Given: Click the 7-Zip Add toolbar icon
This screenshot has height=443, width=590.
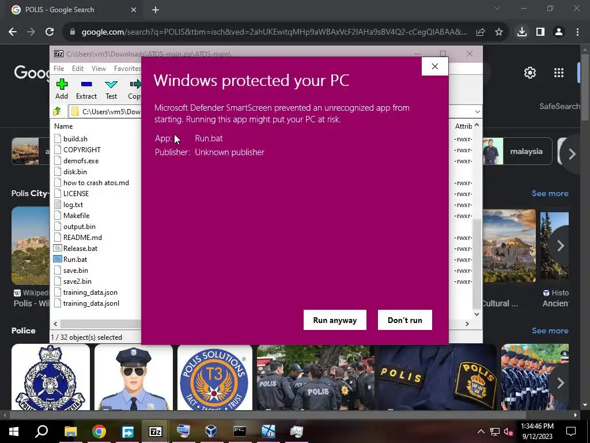Looking at the screenshot, I should point(62,89).
